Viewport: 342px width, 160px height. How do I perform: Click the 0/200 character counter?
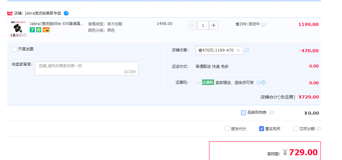click(x=130, y=72)
